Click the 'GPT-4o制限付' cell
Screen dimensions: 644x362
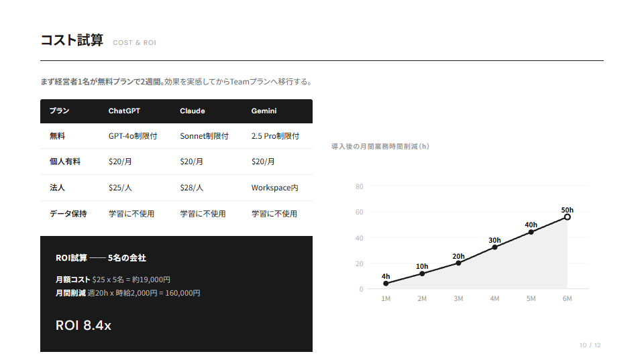(x=133, y=136)
